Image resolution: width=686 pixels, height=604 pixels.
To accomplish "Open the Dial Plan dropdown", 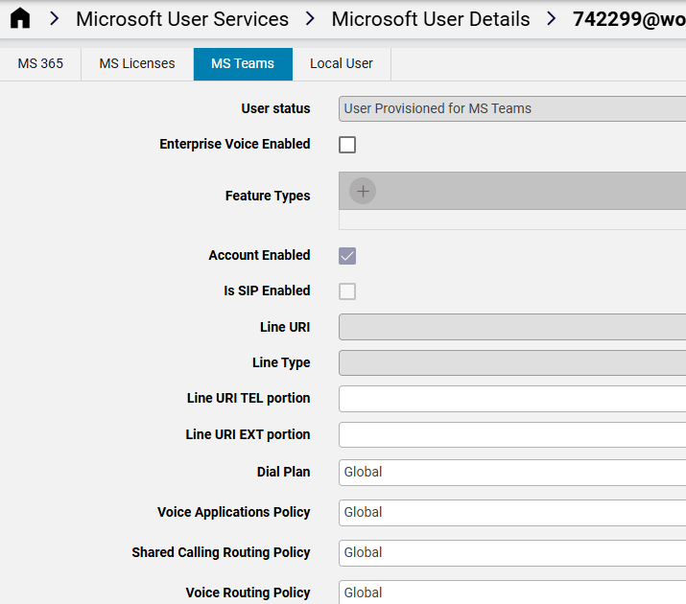I will pos(512,473).
